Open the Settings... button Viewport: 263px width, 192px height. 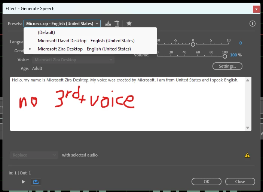pos(227,66)
